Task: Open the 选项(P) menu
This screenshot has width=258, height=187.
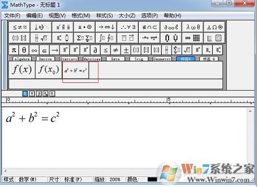Action: pyautogui.click(x=150, y=16)
